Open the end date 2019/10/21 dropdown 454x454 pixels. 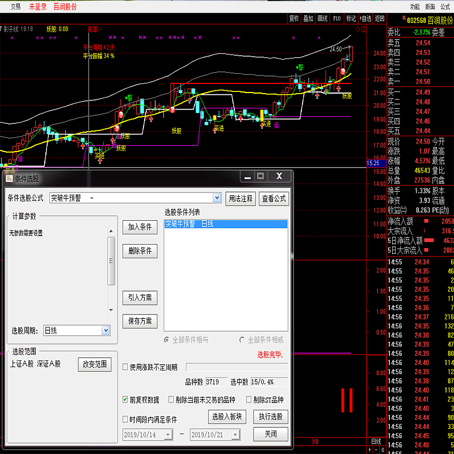click(x=235, y=434)
